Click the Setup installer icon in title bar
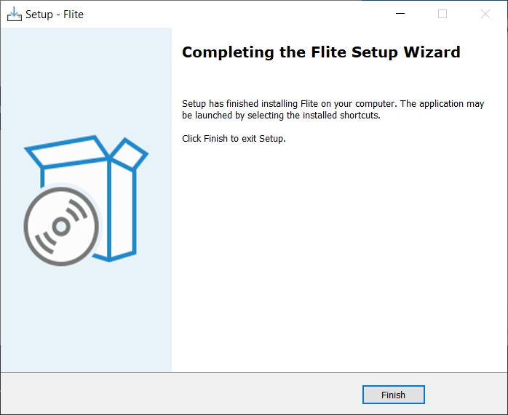Viewport: 508px width, 415px height. [15, 14]
